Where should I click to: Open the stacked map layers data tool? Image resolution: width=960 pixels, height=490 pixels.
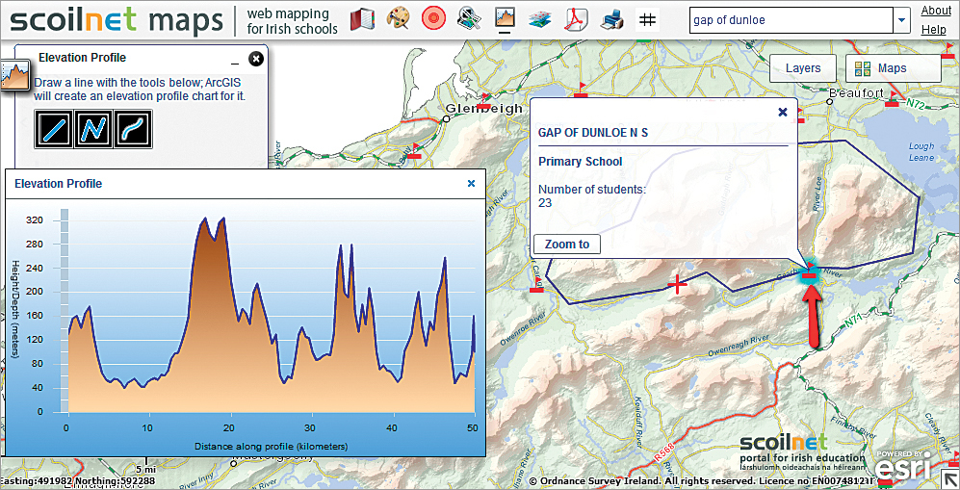click(x=539, y=19)
